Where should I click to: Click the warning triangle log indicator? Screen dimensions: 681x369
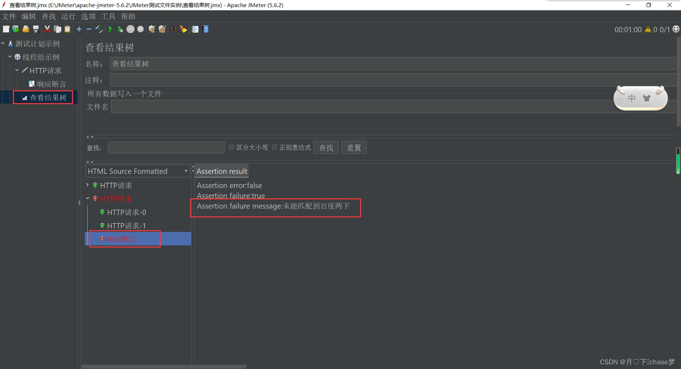tap(648, 29)
